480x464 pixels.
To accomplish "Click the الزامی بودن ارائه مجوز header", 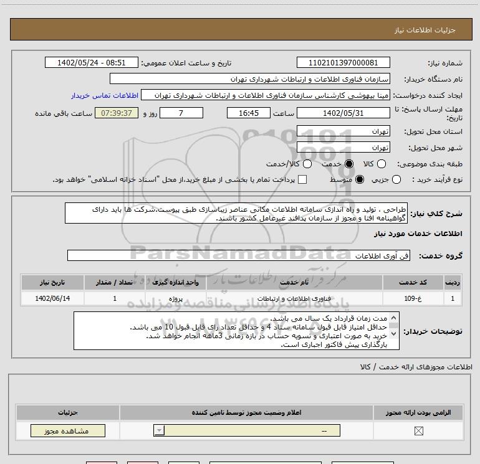I will [x=418, y=412].
